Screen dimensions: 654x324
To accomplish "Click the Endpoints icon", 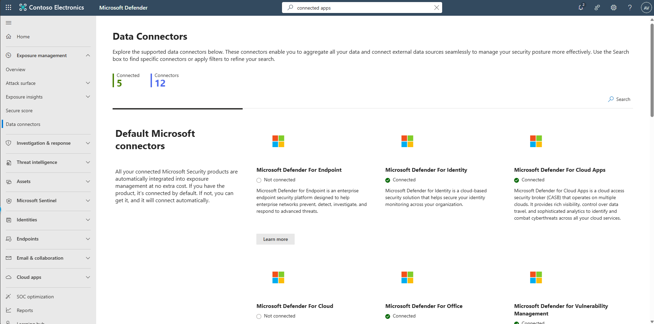I will click(9, 239).
